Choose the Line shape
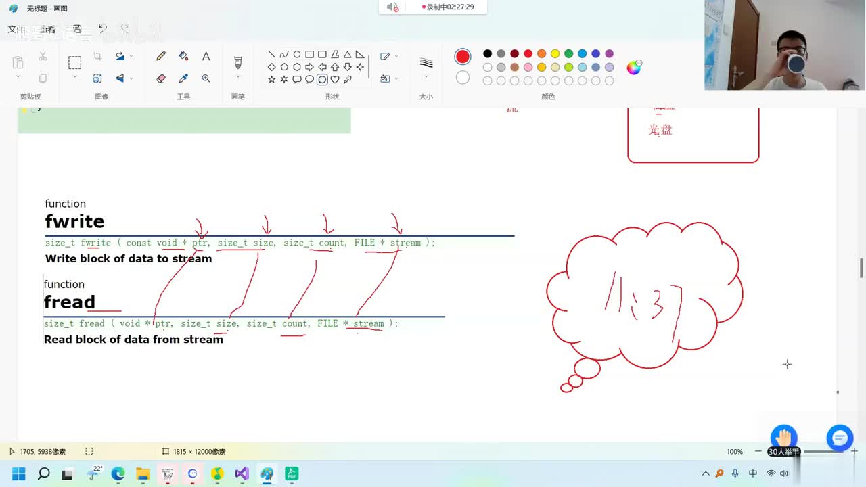 (271, 55)
